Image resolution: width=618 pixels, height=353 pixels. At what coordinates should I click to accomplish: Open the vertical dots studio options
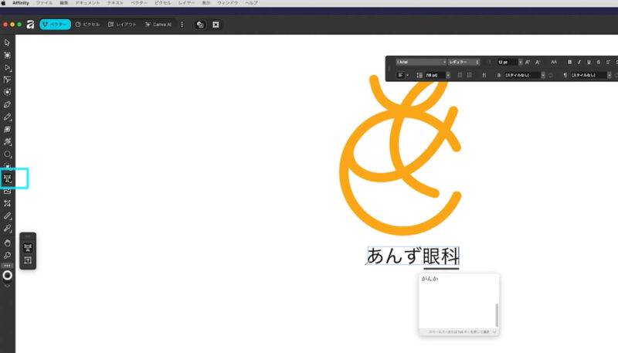(182, 25)
